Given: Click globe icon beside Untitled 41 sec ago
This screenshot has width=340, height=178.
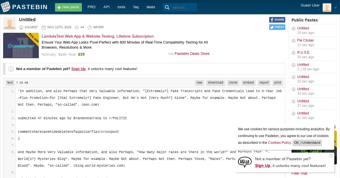Looking at the screenshot, I should tap(294, 114).
